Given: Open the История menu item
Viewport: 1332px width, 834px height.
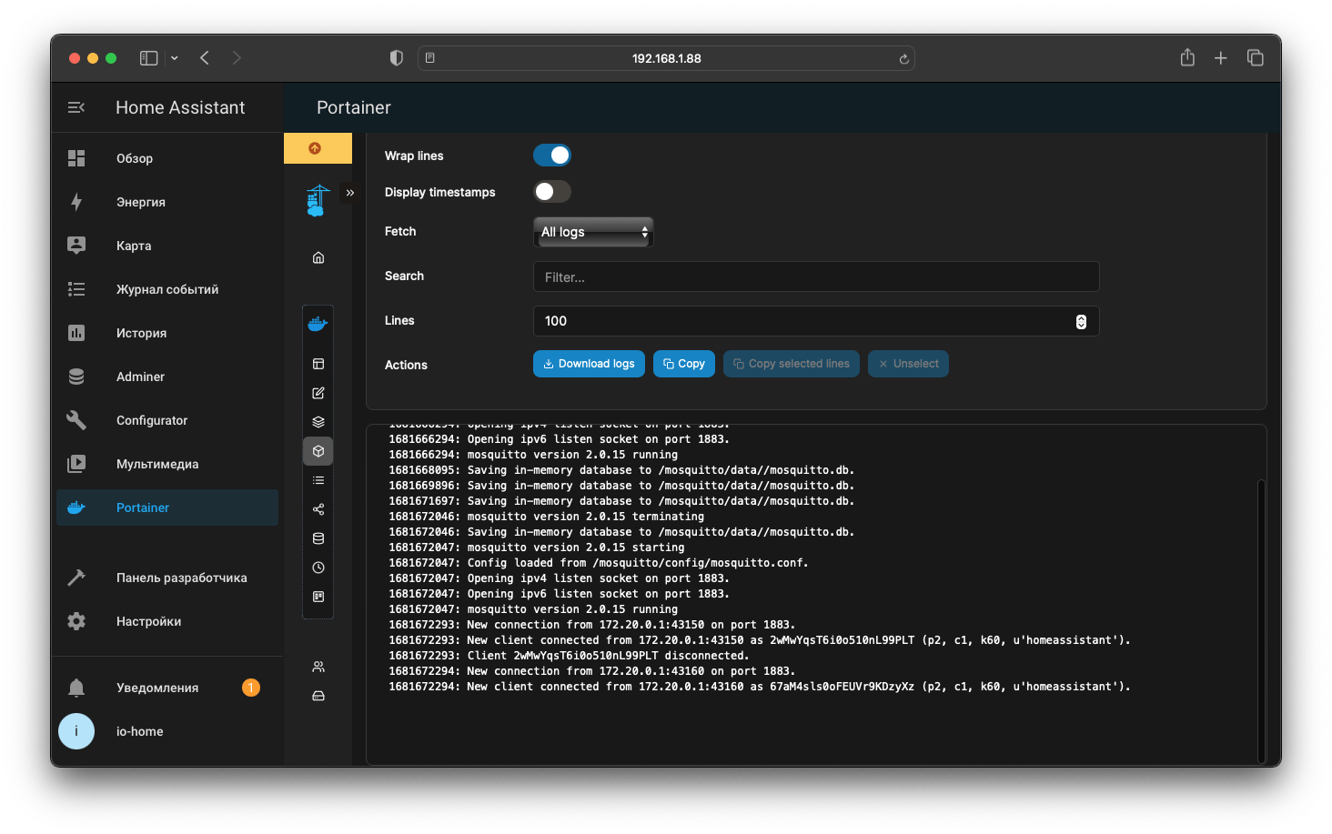Looking at the screenshot, I should pyautogui.click(x=141, y=333).
